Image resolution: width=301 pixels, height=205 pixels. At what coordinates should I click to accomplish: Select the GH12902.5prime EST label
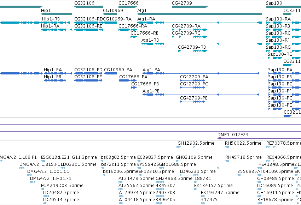(x=196, y=143)
